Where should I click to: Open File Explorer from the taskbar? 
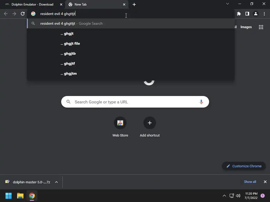pos(20,196)
